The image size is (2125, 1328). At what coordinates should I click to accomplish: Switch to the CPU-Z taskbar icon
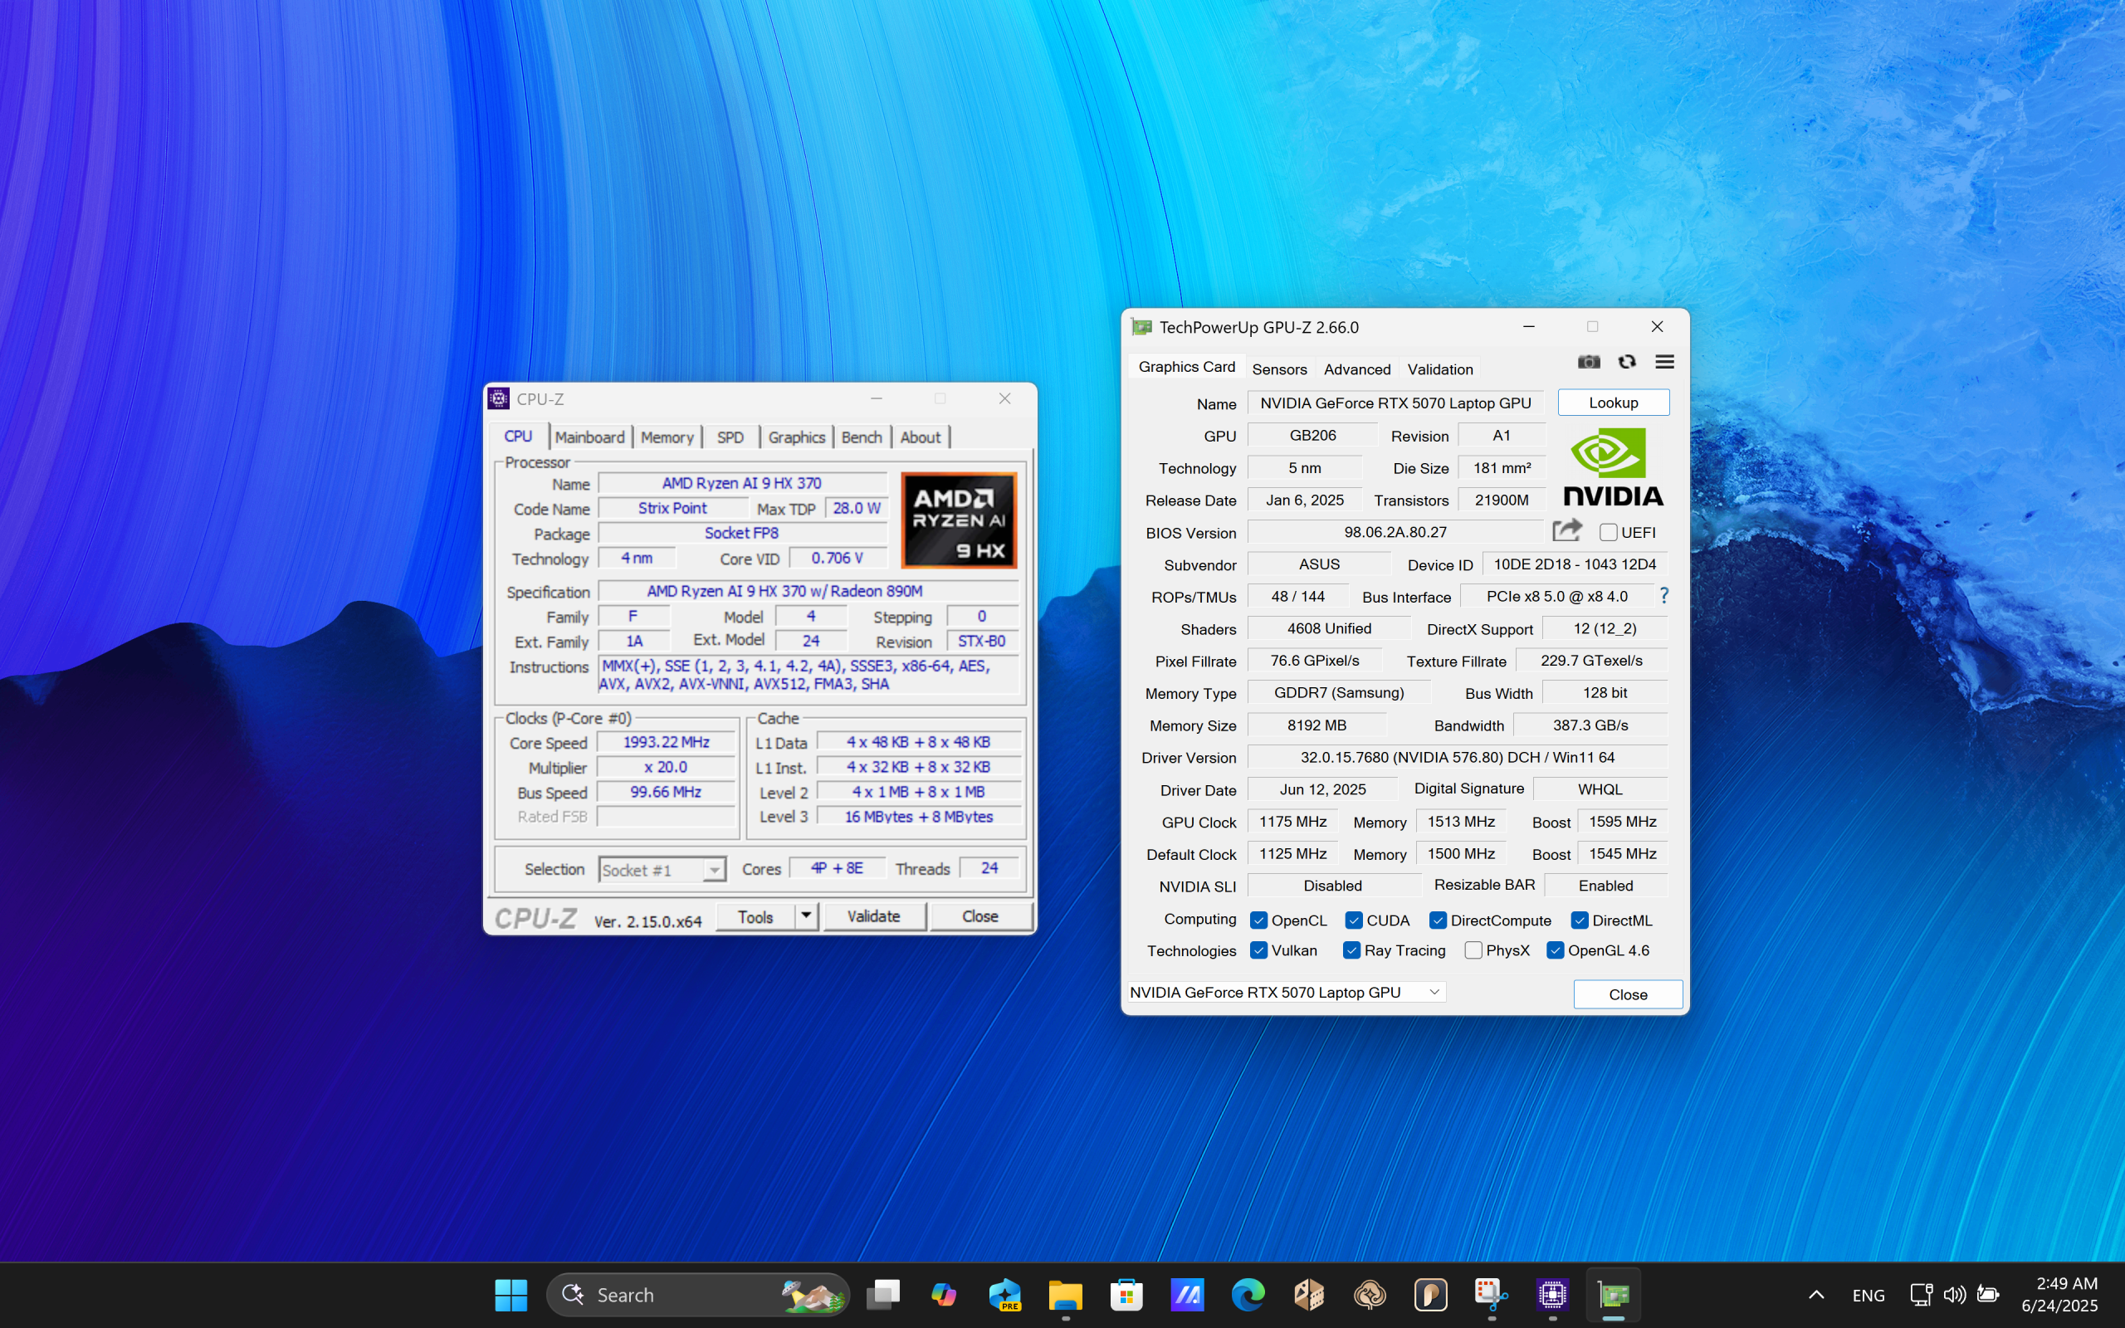[1552, 1295]
